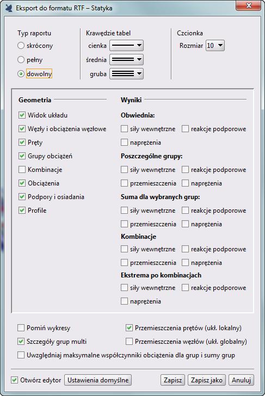Open the średnia line style dropdown

[x=126, y=60]
